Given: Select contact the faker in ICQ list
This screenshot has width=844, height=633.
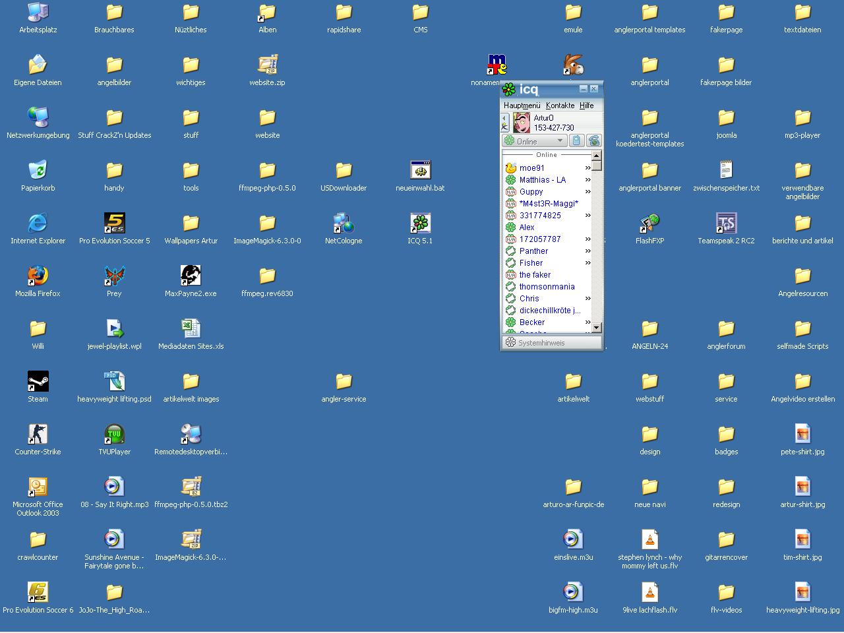Looking at the screenshot, I should coord(535,275).
